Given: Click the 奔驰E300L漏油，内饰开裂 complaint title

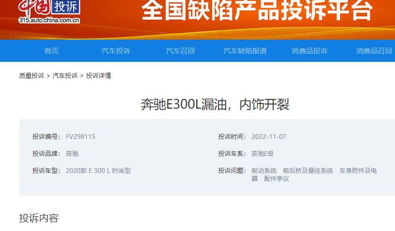Looking at the screenshot, I should coord(215,104).
